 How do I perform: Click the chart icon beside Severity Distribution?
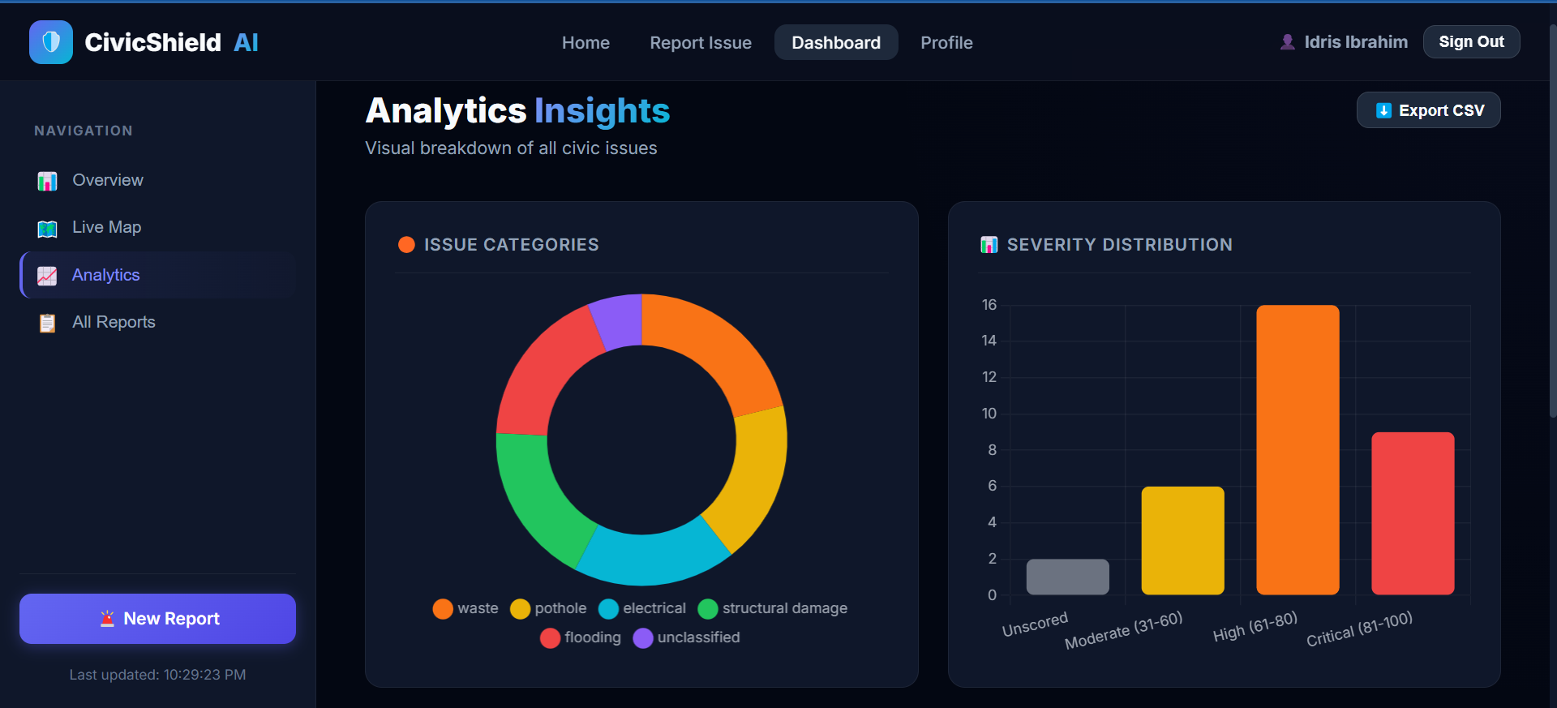(x=989, y=245)
